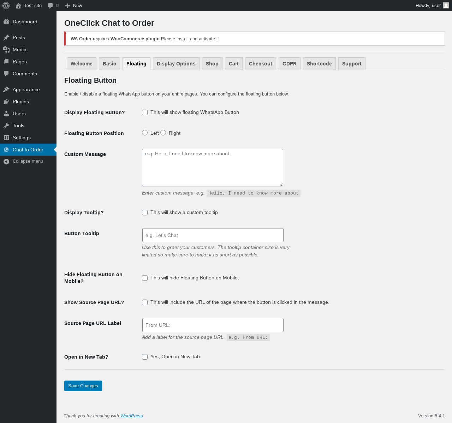Click New in the admin bar
This screenshot has width=452, height=423.
pos(77,6)
